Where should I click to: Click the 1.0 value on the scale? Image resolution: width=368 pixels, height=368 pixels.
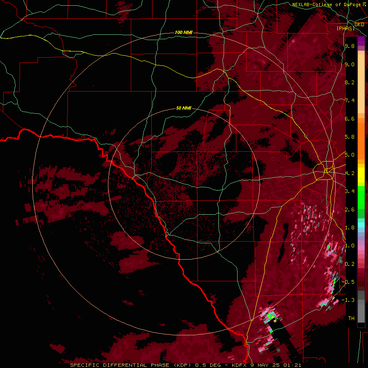pos(350,246)
